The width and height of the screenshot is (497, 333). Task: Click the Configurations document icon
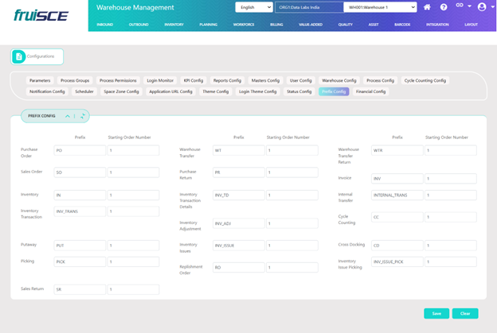[19, 56]
